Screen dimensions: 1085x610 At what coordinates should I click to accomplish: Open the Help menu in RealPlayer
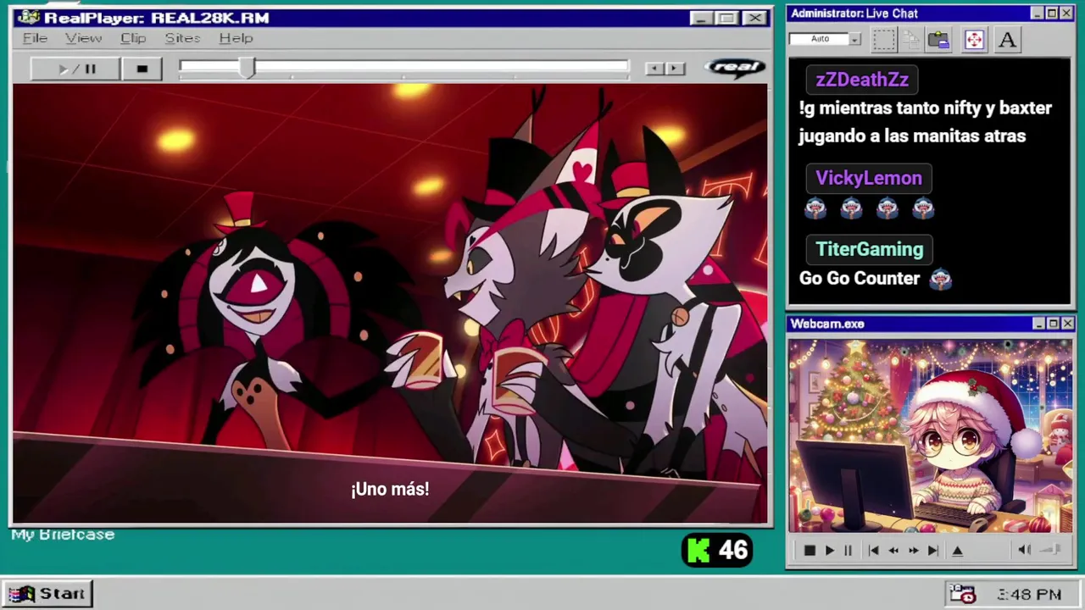236,38
